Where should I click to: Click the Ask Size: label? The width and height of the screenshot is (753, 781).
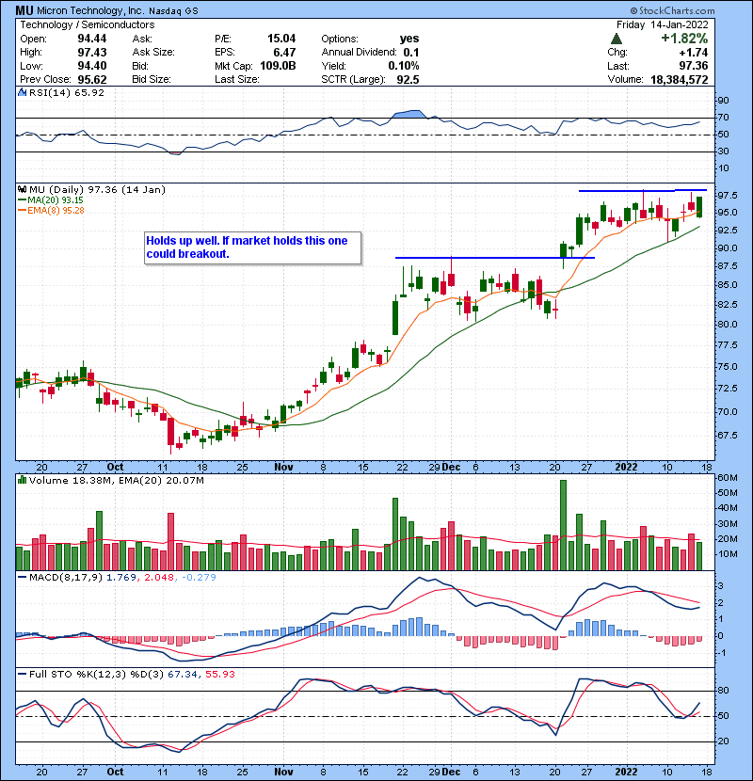tap(153, 53)
